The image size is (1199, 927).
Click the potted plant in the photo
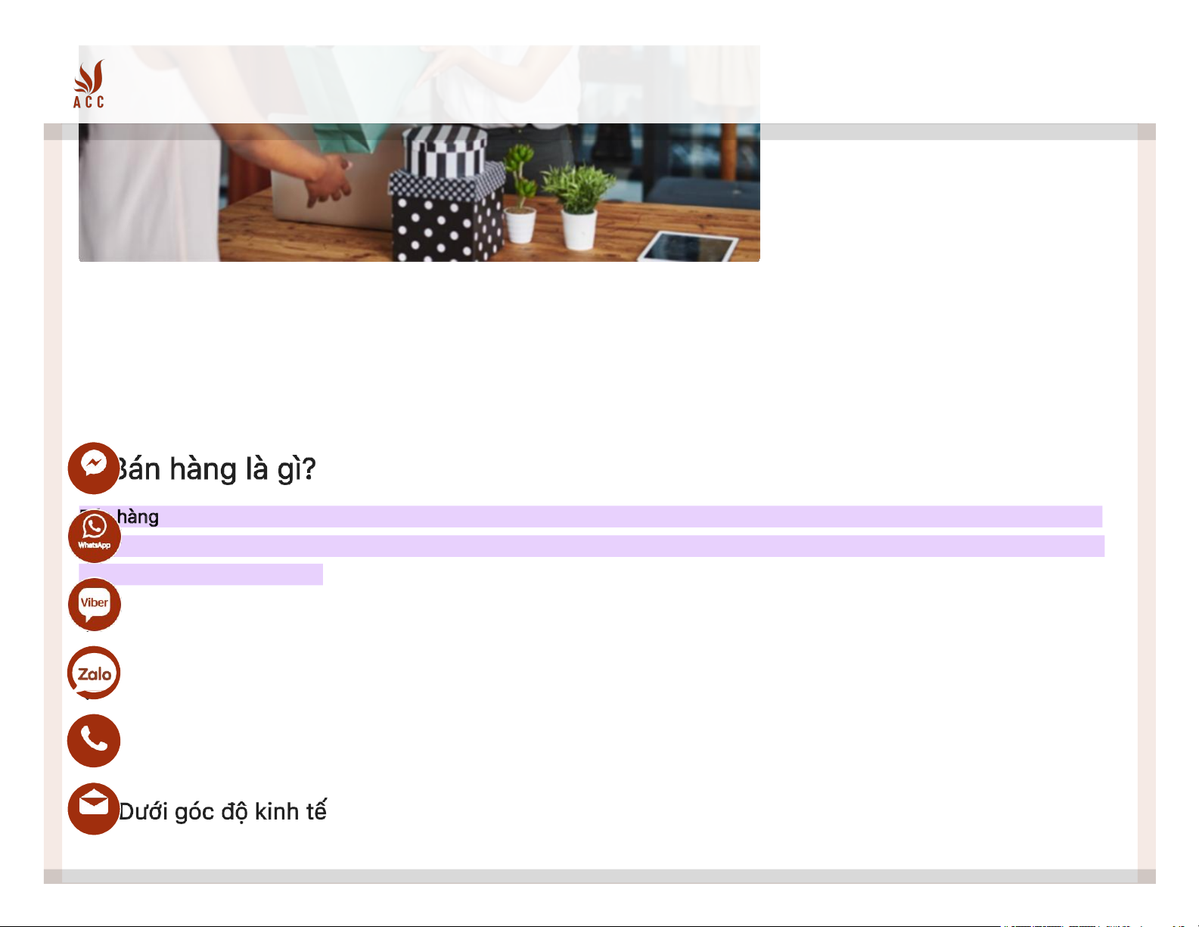[x=579, y=204]
